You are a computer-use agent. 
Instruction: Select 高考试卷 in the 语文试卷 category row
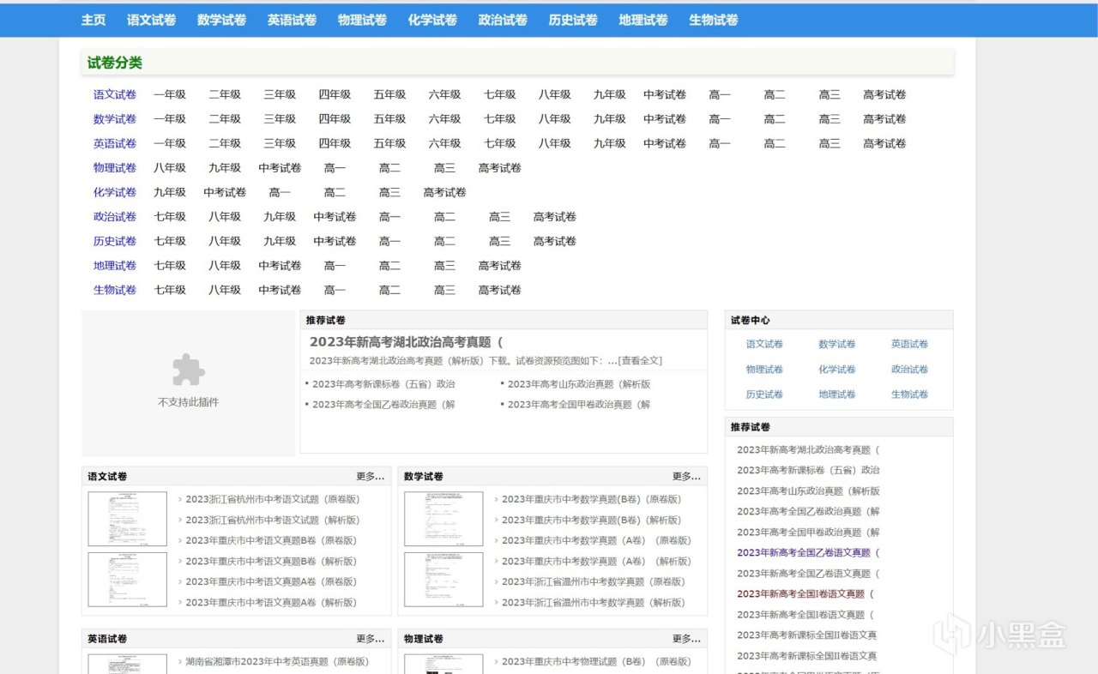coord(884,94)
